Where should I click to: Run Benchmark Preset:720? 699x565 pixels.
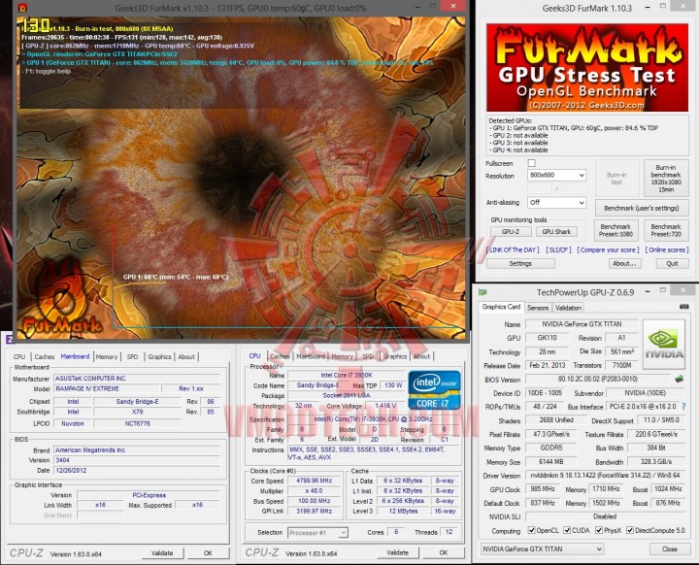tap(666, 230)
